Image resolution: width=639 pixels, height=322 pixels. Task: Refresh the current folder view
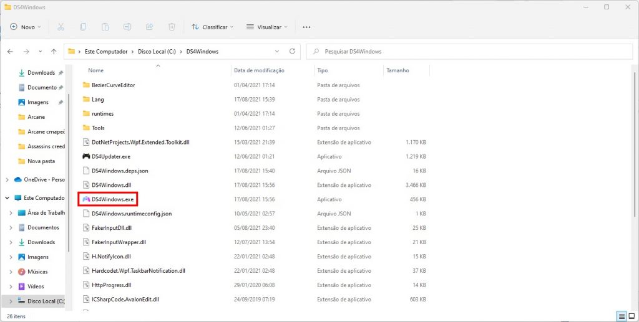292,52
